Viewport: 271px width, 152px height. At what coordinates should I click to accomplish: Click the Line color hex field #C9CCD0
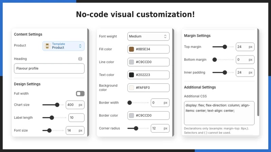(x=148, y=62)
